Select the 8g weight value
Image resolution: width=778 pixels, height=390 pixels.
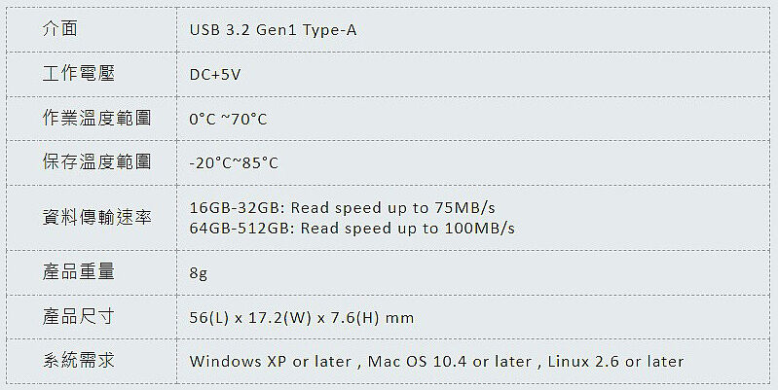click(x=199, y=273)
